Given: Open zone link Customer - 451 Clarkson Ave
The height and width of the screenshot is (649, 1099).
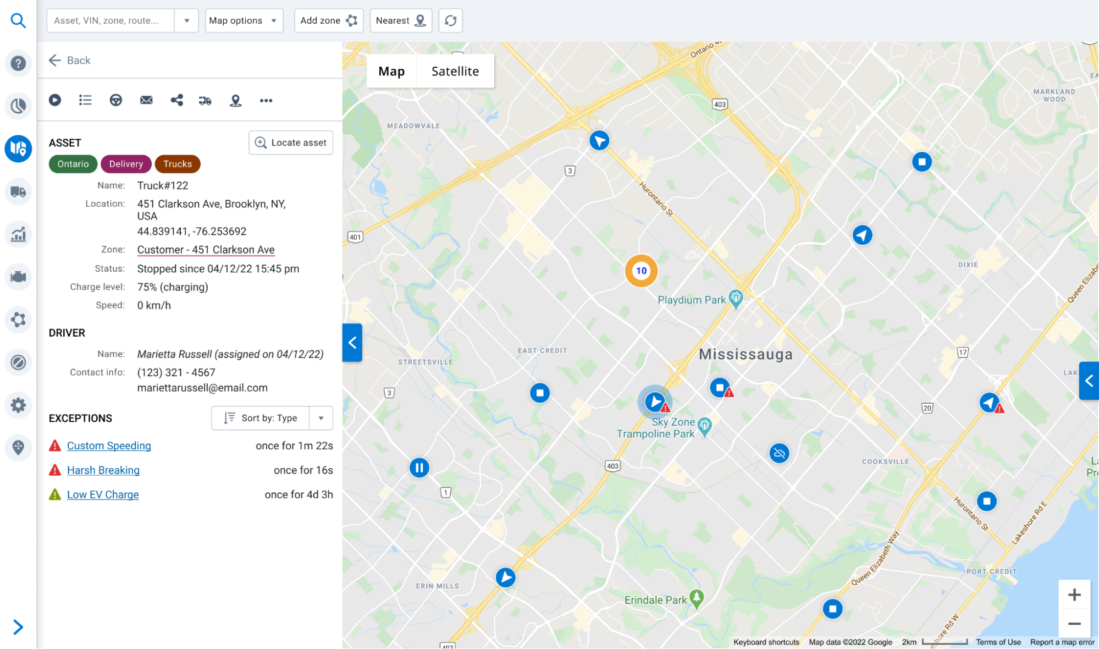Looking at the screenshot, I should point(206,249).
